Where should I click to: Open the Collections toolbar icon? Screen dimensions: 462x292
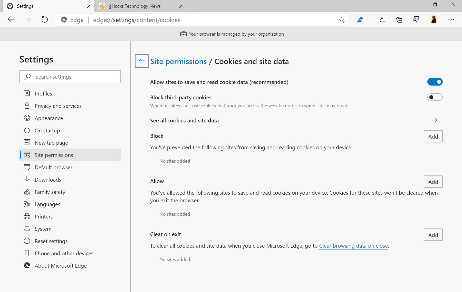point(399,20)
